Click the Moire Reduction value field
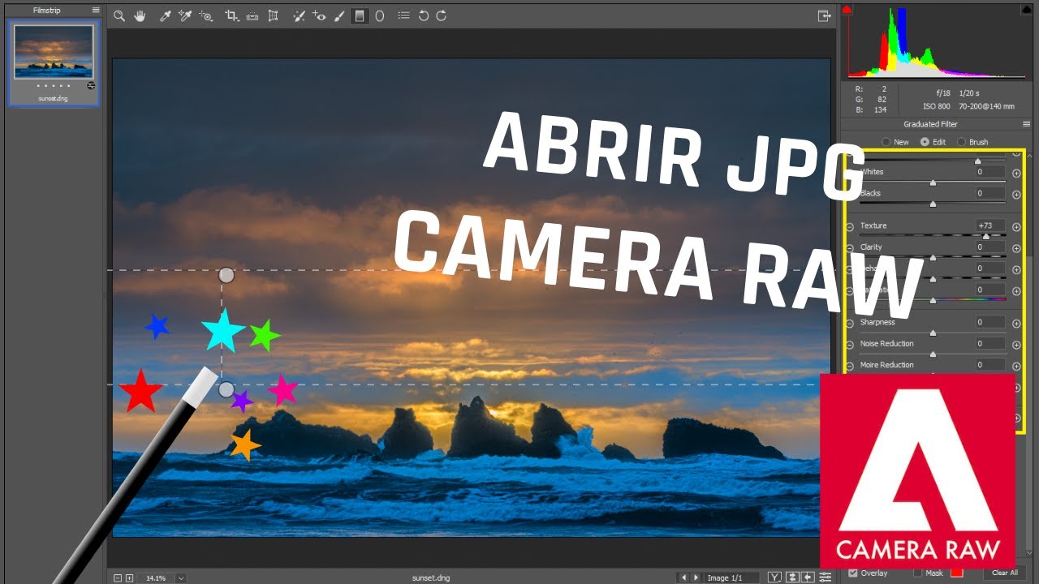 point(990,365)
